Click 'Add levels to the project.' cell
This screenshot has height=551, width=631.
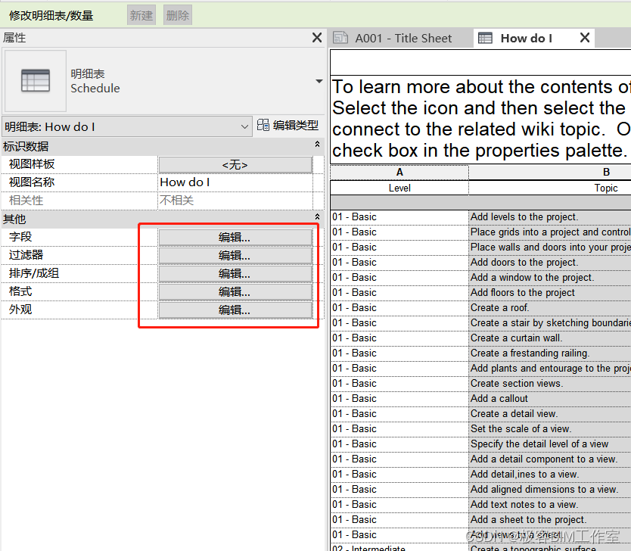pyautogui.click(x=550, y=217)
